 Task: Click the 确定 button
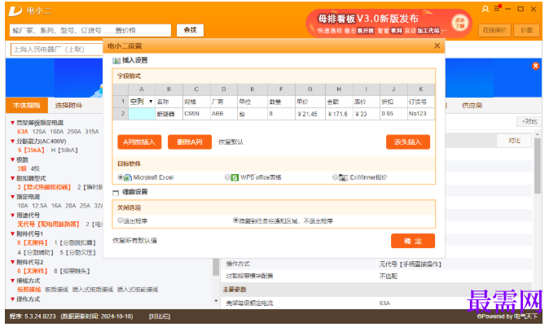[413, 241]
